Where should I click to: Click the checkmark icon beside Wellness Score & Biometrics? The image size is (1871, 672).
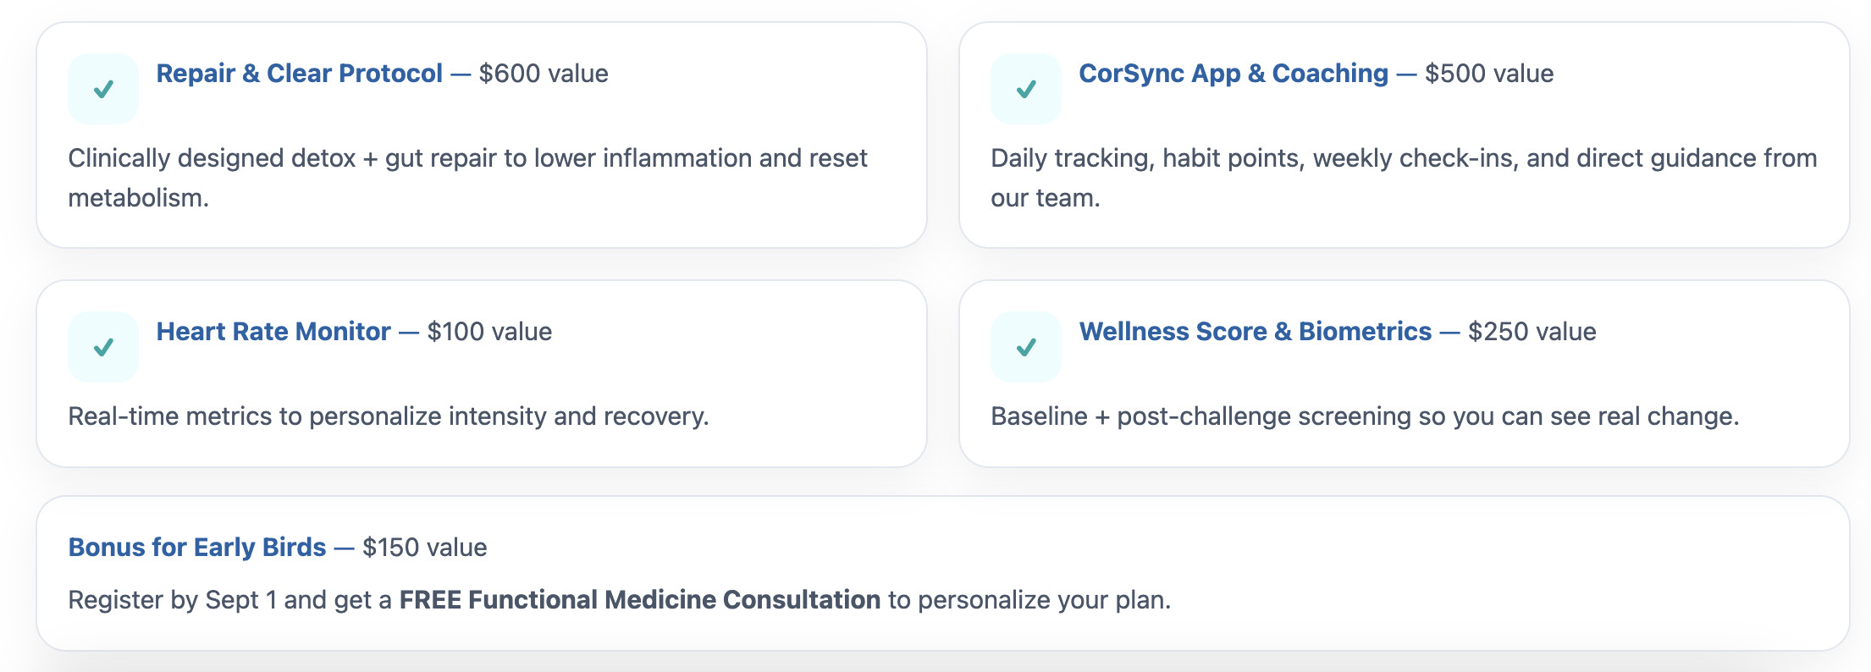pos(1026,347)
